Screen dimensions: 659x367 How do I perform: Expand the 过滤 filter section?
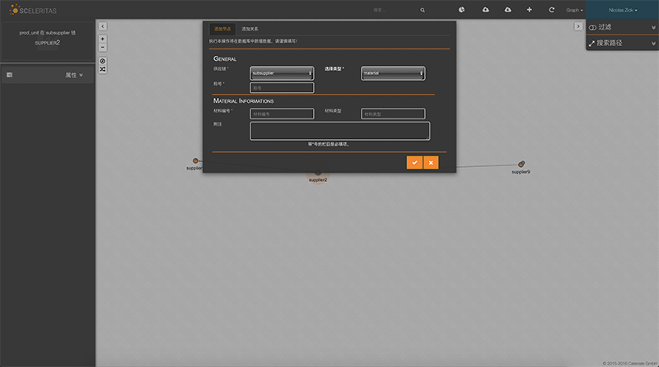(622, 27)
